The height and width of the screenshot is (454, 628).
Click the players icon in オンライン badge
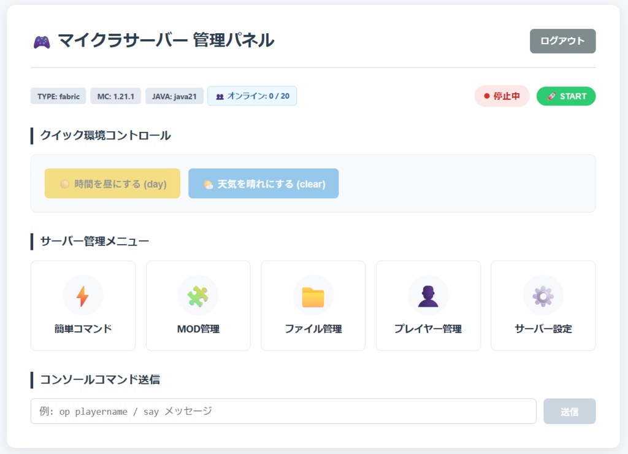click(220, 96)
